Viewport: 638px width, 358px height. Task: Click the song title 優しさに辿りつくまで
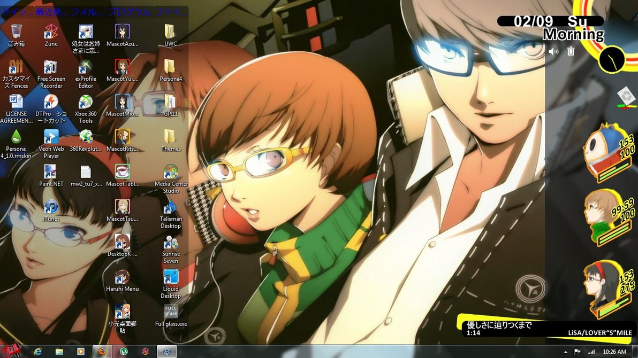499,325
